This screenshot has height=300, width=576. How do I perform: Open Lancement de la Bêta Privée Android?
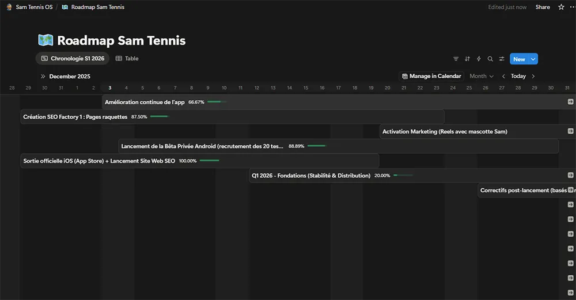[x=338, y=146]
